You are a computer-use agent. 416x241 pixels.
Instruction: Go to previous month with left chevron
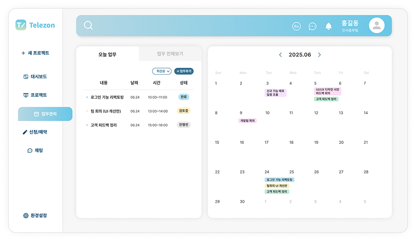[x=280, y=55]
